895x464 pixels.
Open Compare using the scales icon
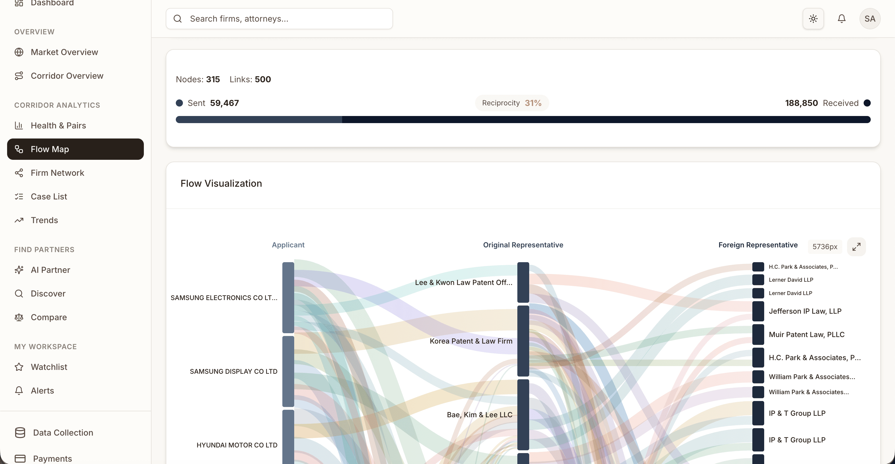click(x=19, y=317)
